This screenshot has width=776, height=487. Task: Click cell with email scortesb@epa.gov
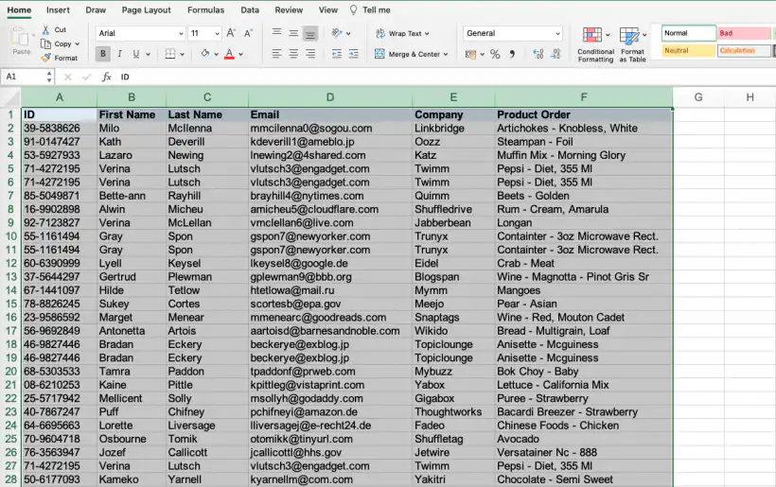coord(330,304)
